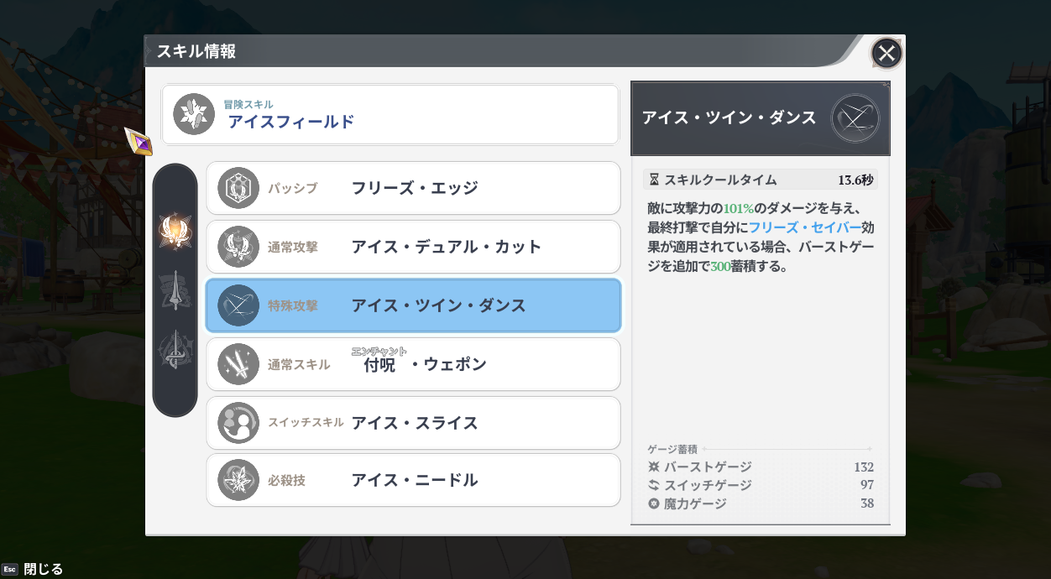Select the highlighted アイス・ツイン・ダンス skill row
1051x579 pixels.
(413, 305)
